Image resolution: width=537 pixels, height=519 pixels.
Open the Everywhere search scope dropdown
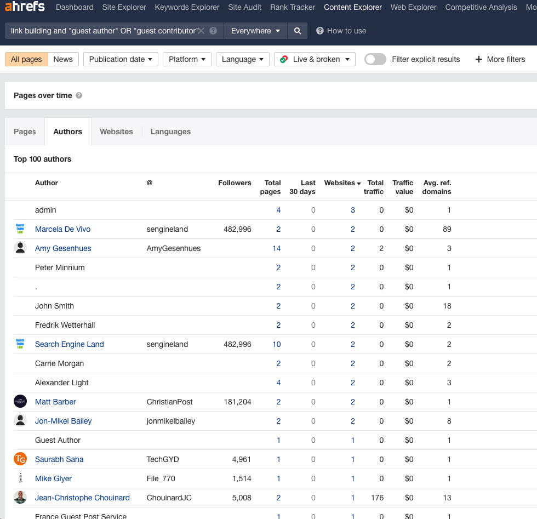point(255,31)
